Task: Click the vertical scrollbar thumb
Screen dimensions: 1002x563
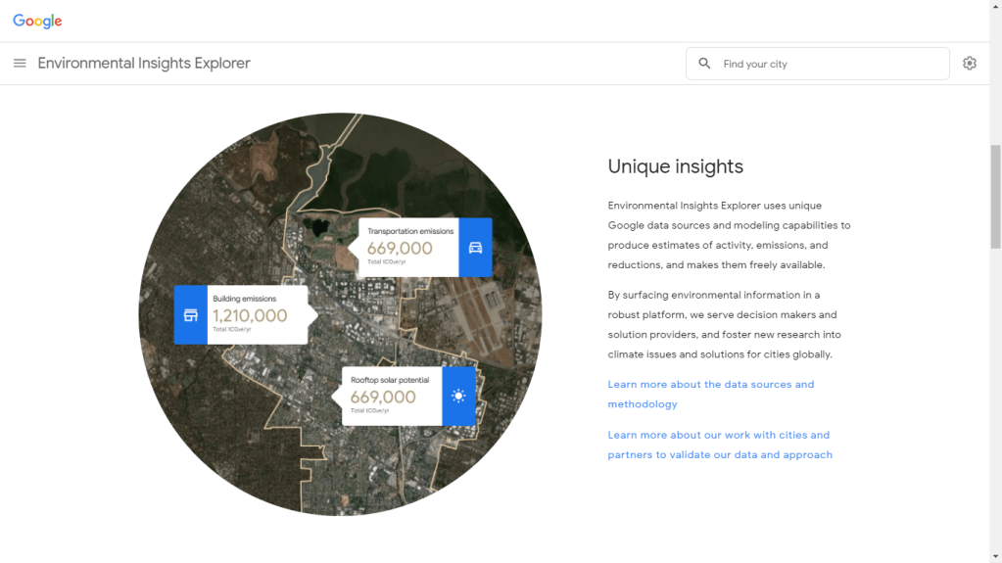Action: point(995,196)
